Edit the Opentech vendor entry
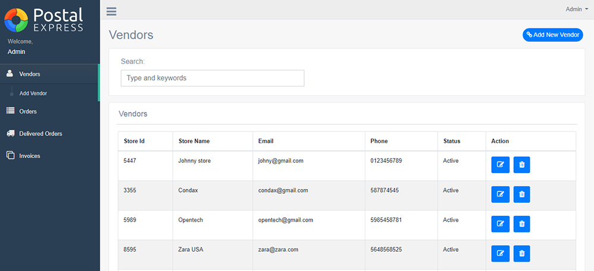The height and width of the screenshot is (271, 594). point(500,224)
